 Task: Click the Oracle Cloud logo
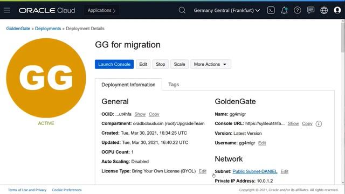[x=47, y=10]
